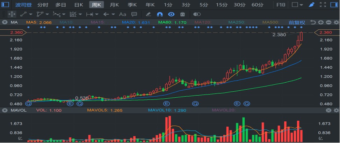Select the trend line drawing tool
The height and width of the screenshot is (143, 340).
coord(23,15)
